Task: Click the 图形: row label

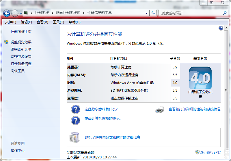Action: pyautogui.click(x=71, y=83)
